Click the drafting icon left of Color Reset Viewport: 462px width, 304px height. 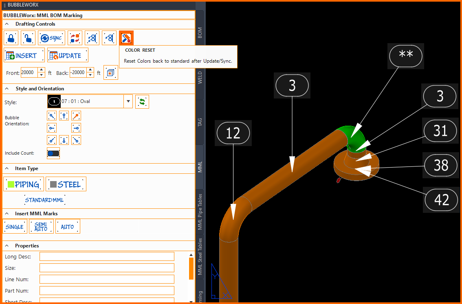point(109,38)
